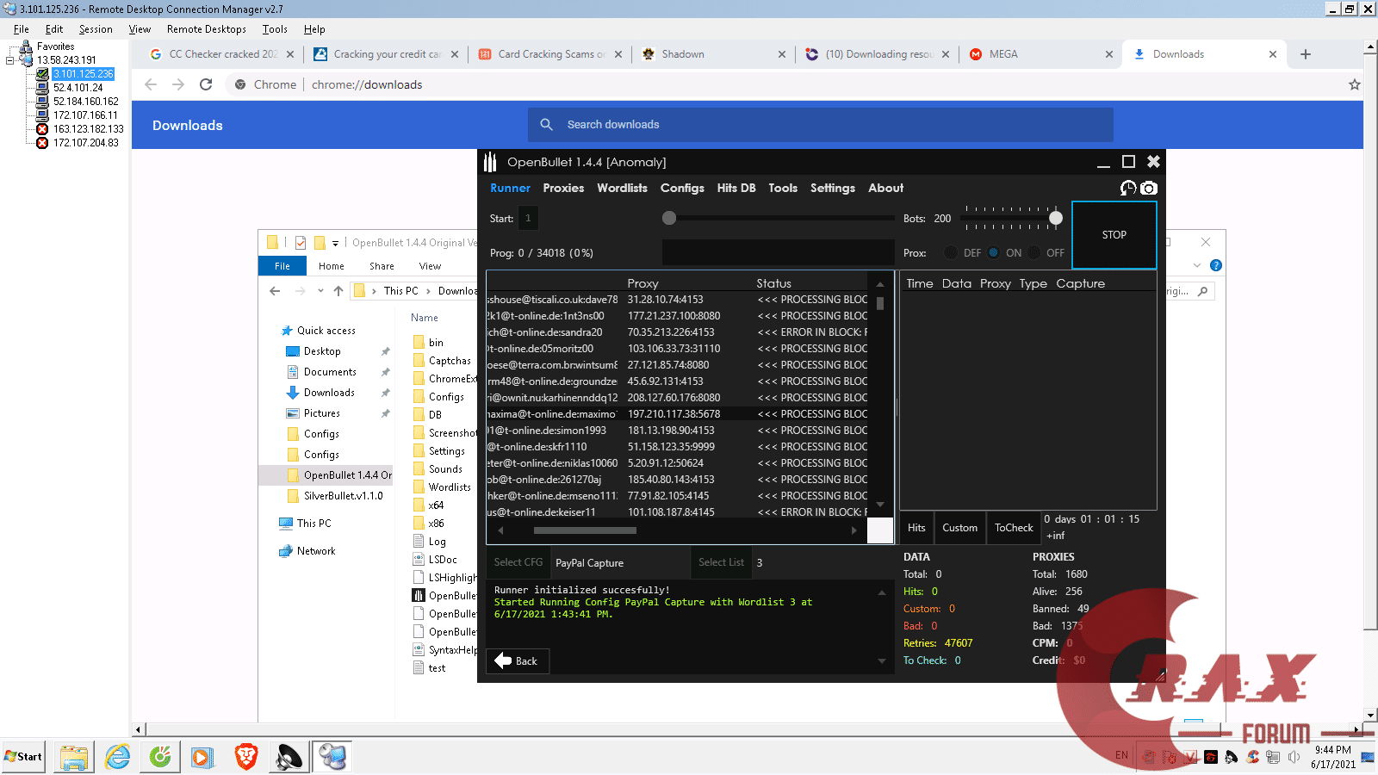The image size is (1378, 775).
Task: Open a new Chrome tab with the plus button
Action: (x=1306, y=54)
